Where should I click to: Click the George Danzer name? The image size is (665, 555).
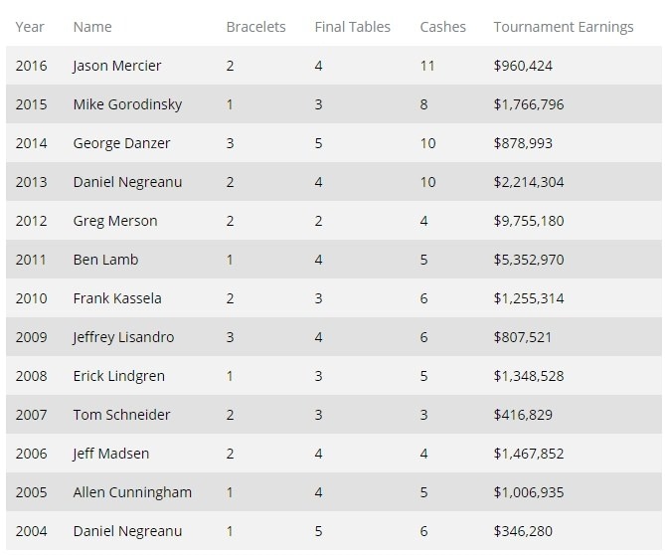(121, 143)
